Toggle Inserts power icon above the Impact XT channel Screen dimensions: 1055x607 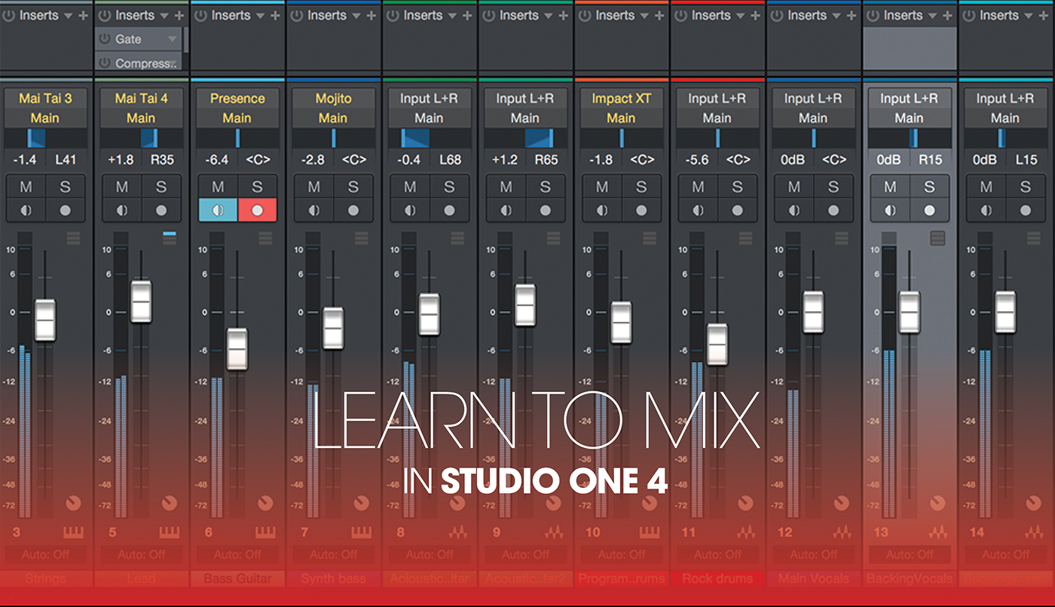pyautogui.click(x=585, y=15)
